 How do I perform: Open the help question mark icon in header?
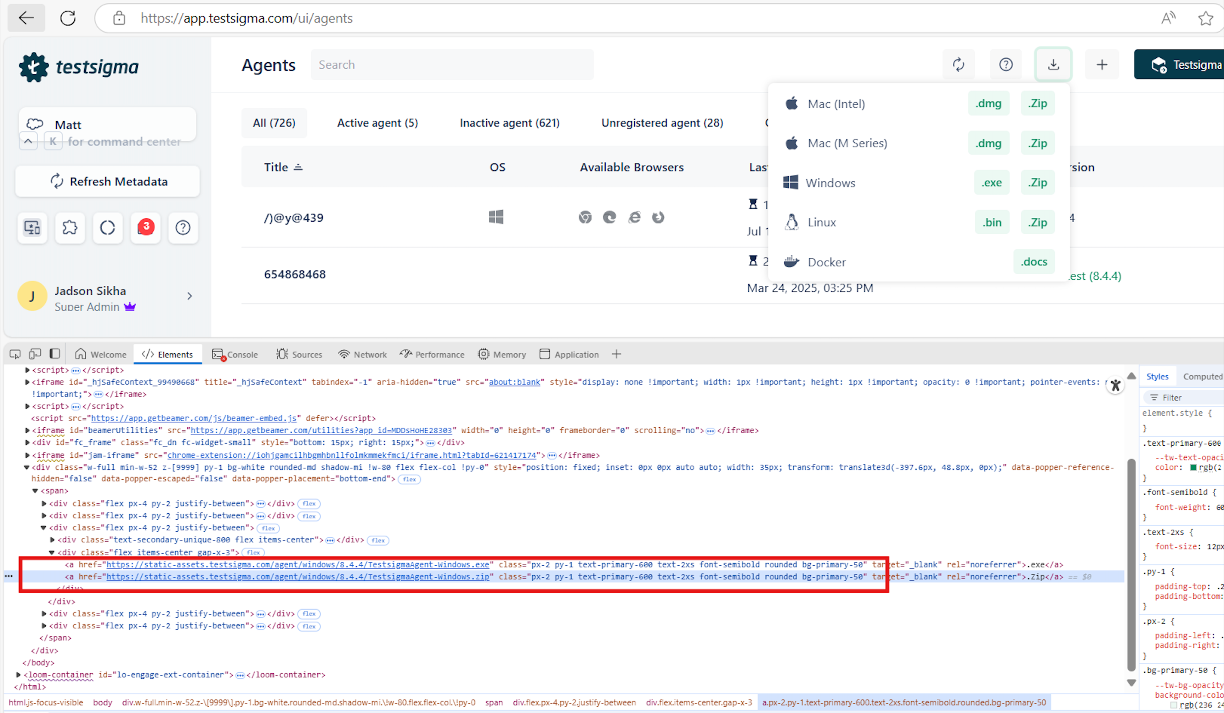pyautogui.click(x=1005, y=64)
